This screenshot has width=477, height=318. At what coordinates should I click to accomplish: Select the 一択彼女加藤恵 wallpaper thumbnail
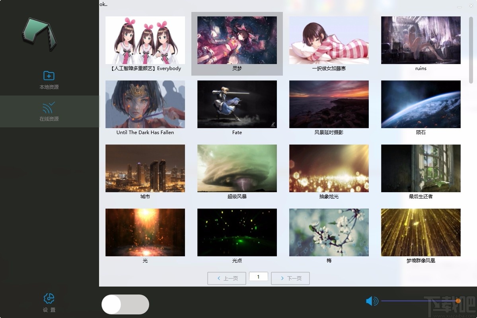(x=329, y=40)
